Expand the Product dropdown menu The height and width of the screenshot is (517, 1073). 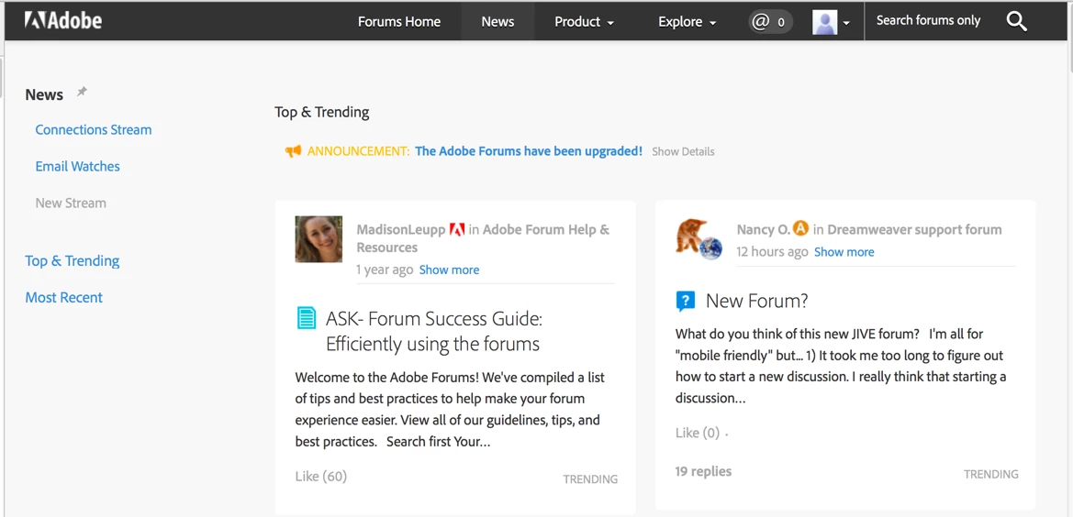(584, 22)
